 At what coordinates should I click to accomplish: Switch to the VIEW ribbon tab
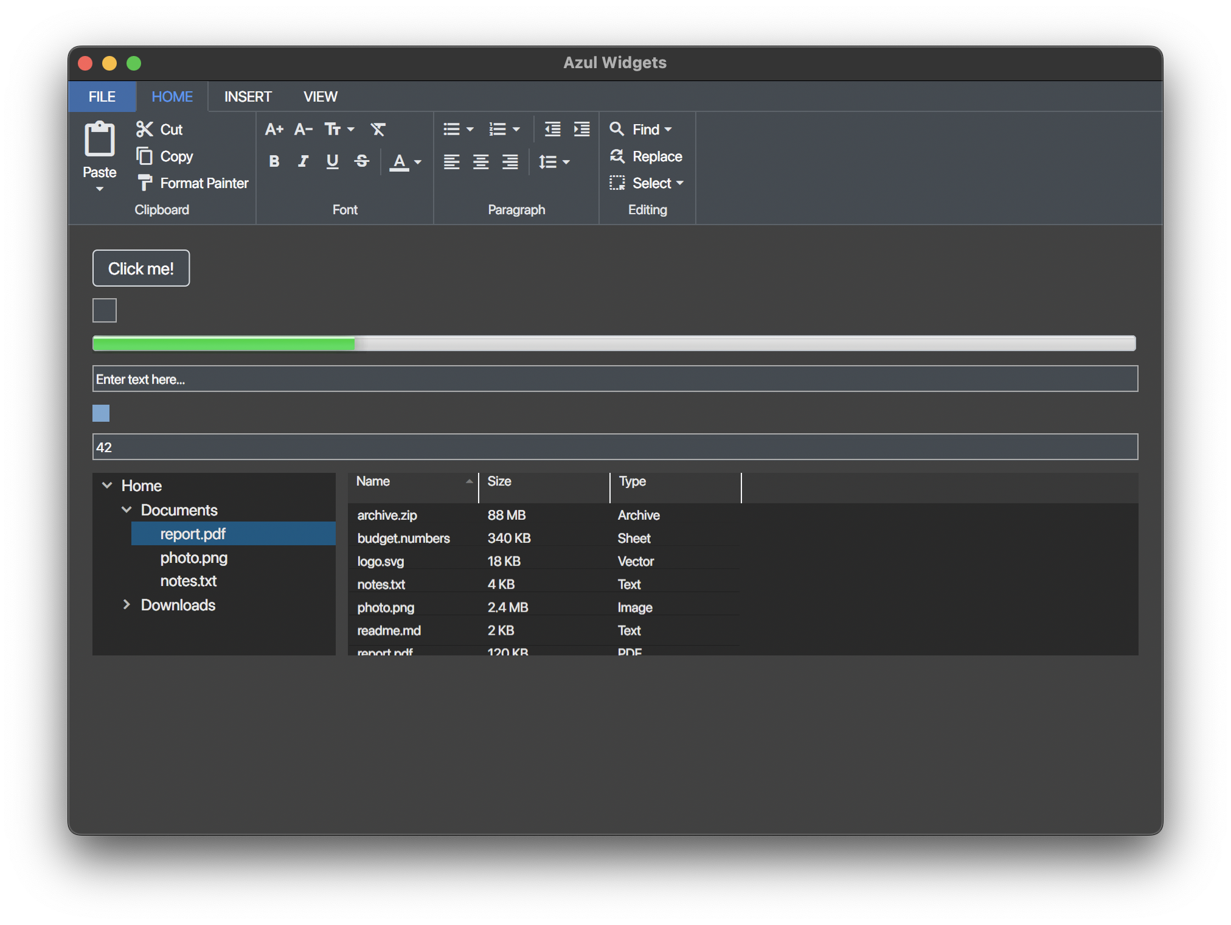point(320,96)
